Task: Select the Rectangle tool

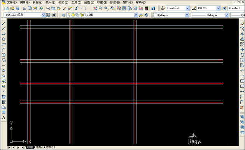Action: pyautogui.click(x=3, y=45)
